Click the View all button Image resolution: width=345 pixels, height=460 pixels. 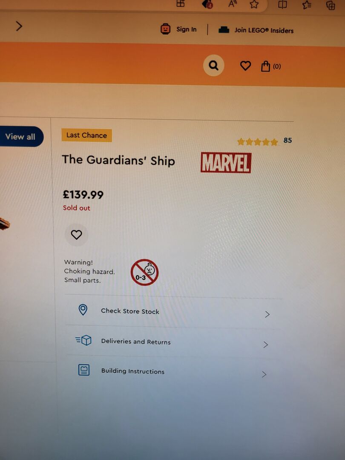(x=20, y=136)
